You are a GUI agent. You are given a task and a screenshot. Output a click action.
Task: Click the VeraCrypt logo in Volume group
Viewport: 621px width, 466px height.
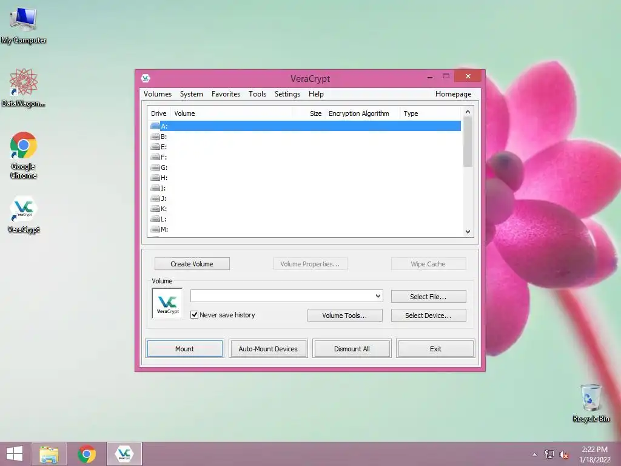coord(167,303)
